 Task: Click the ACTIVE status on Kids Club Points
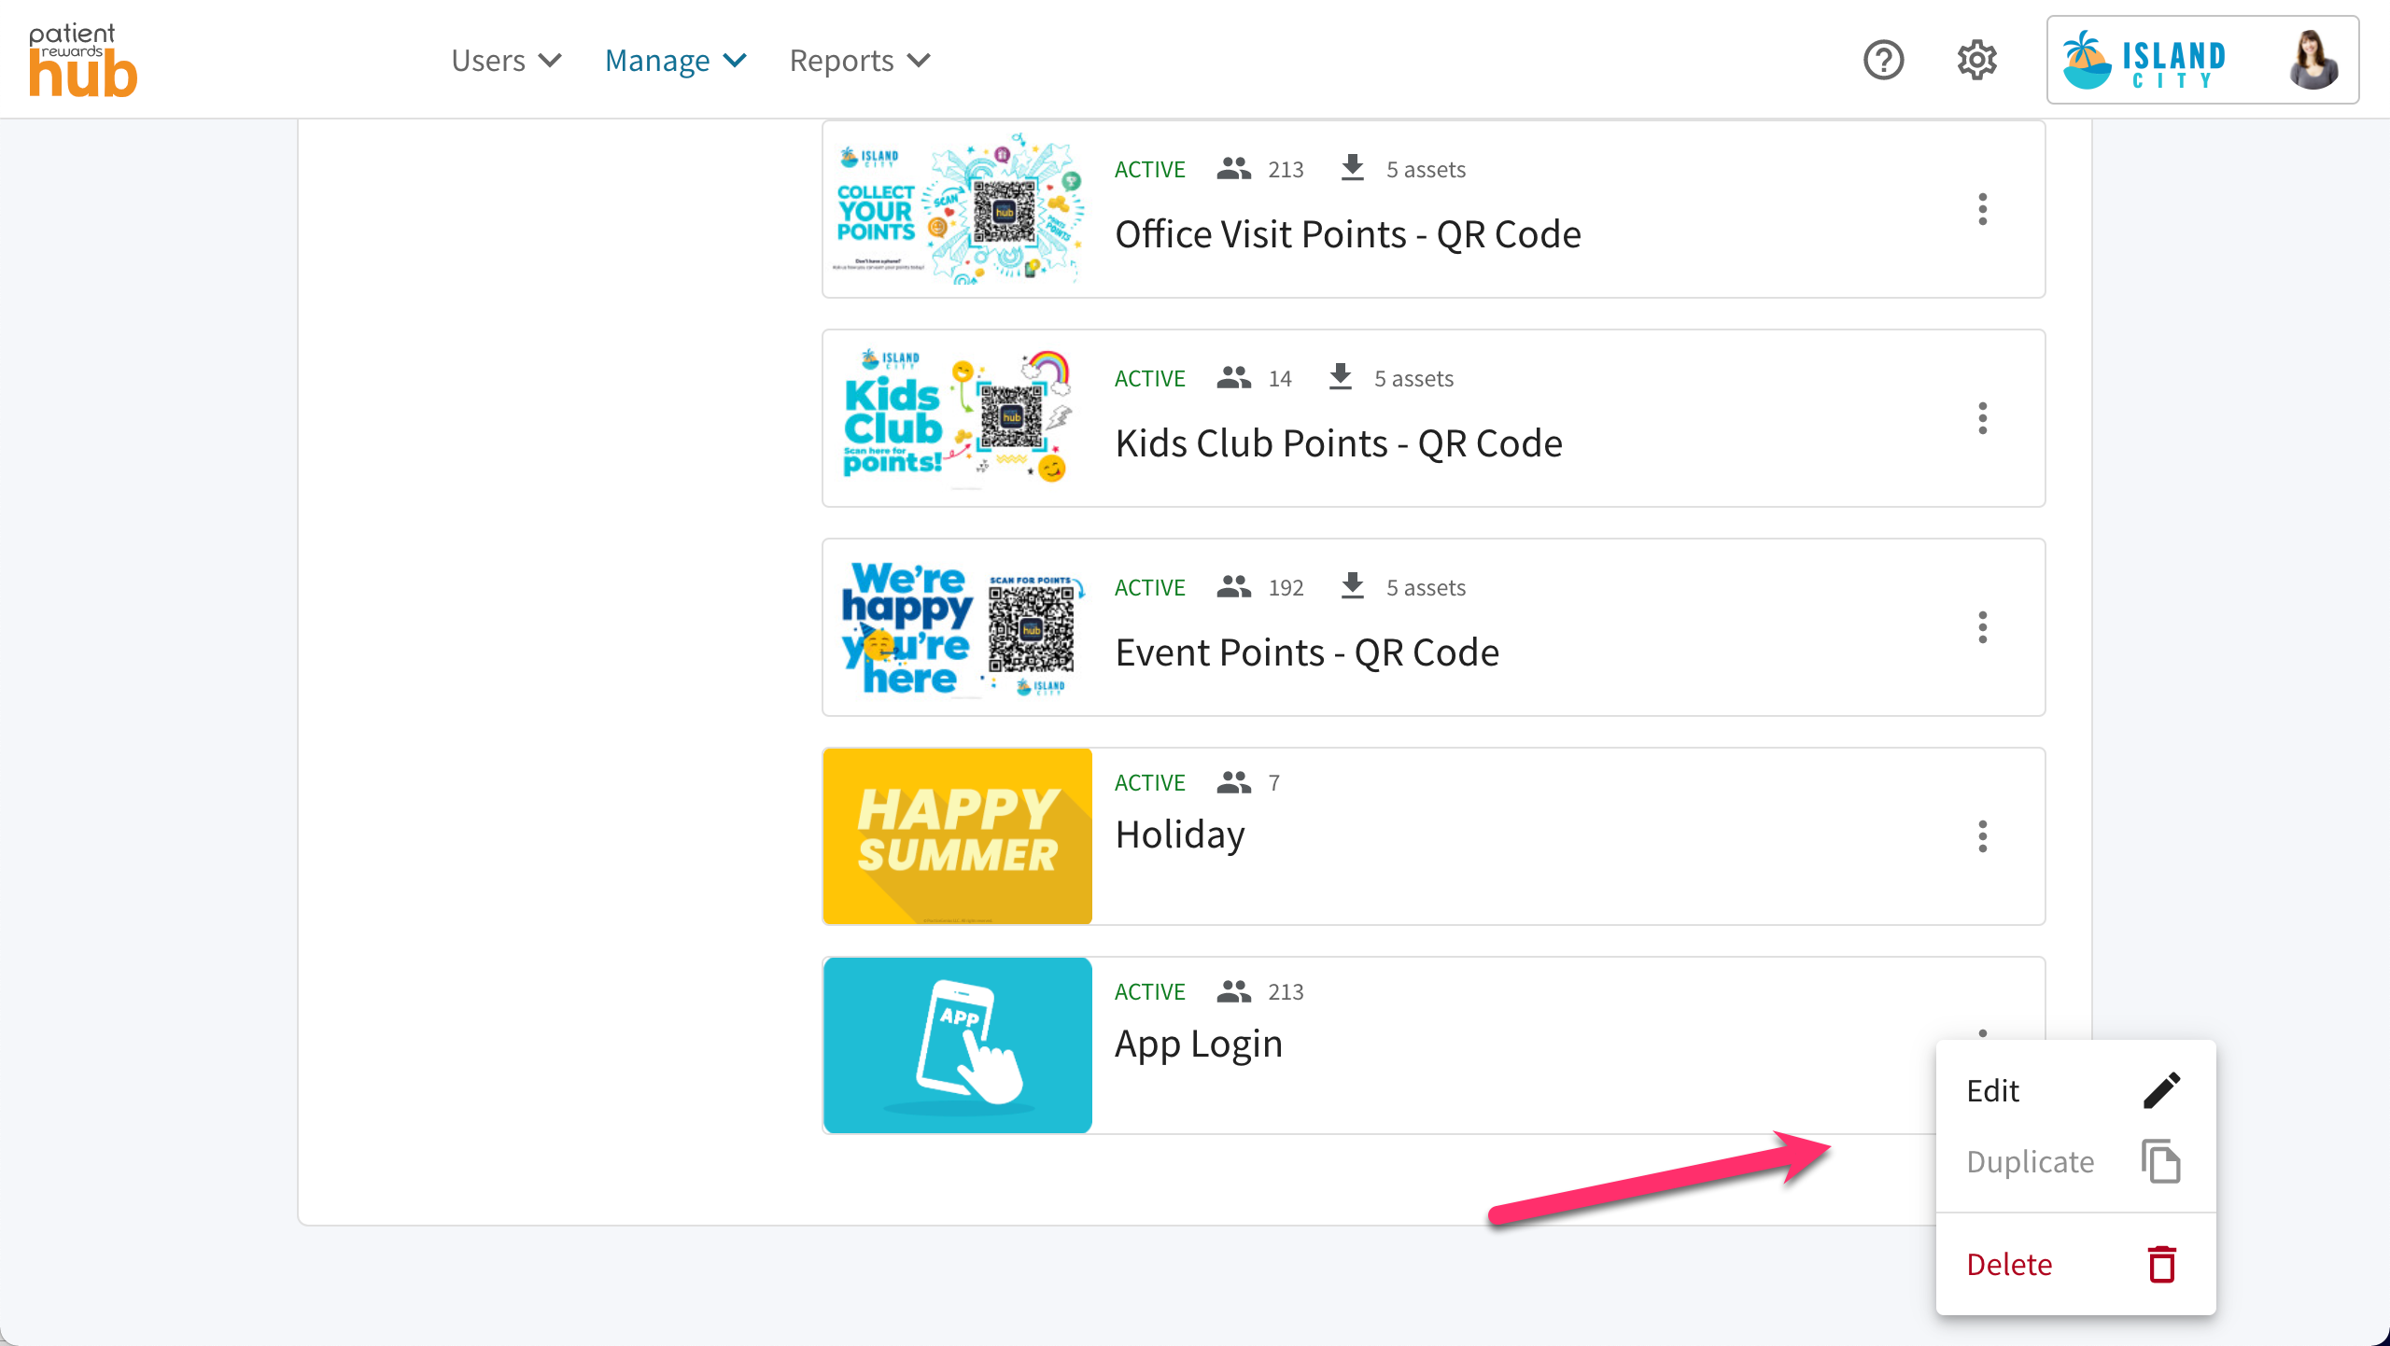[x=1149, y=379]
